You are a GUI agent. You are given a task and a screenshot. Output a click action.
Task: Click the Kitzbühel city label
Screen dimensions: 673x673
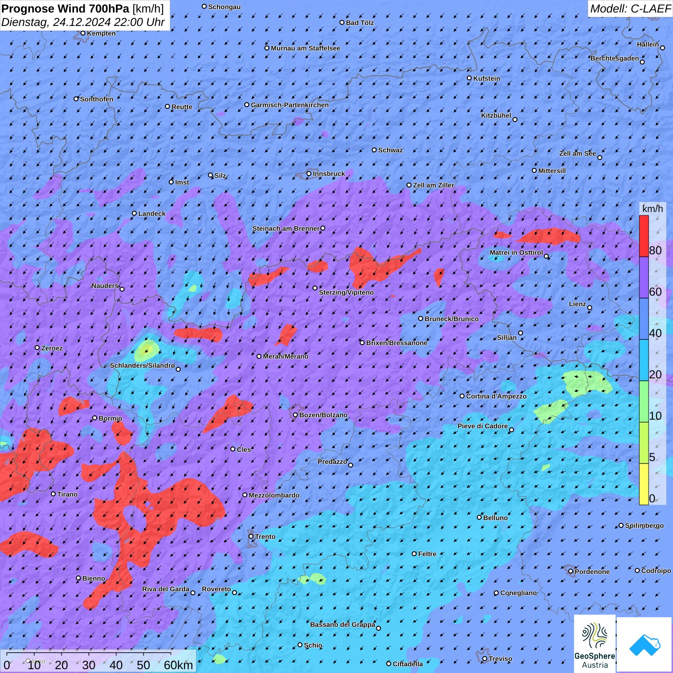coord(496,115)
